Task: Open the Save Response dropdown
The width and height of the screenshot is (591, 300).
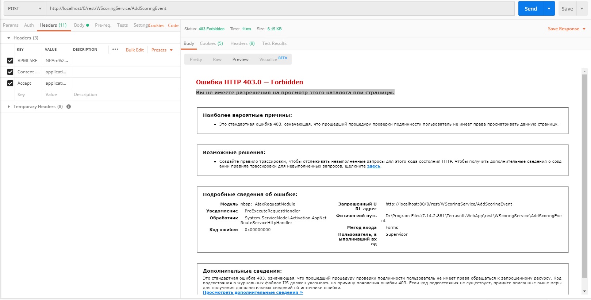Action: 567,29
